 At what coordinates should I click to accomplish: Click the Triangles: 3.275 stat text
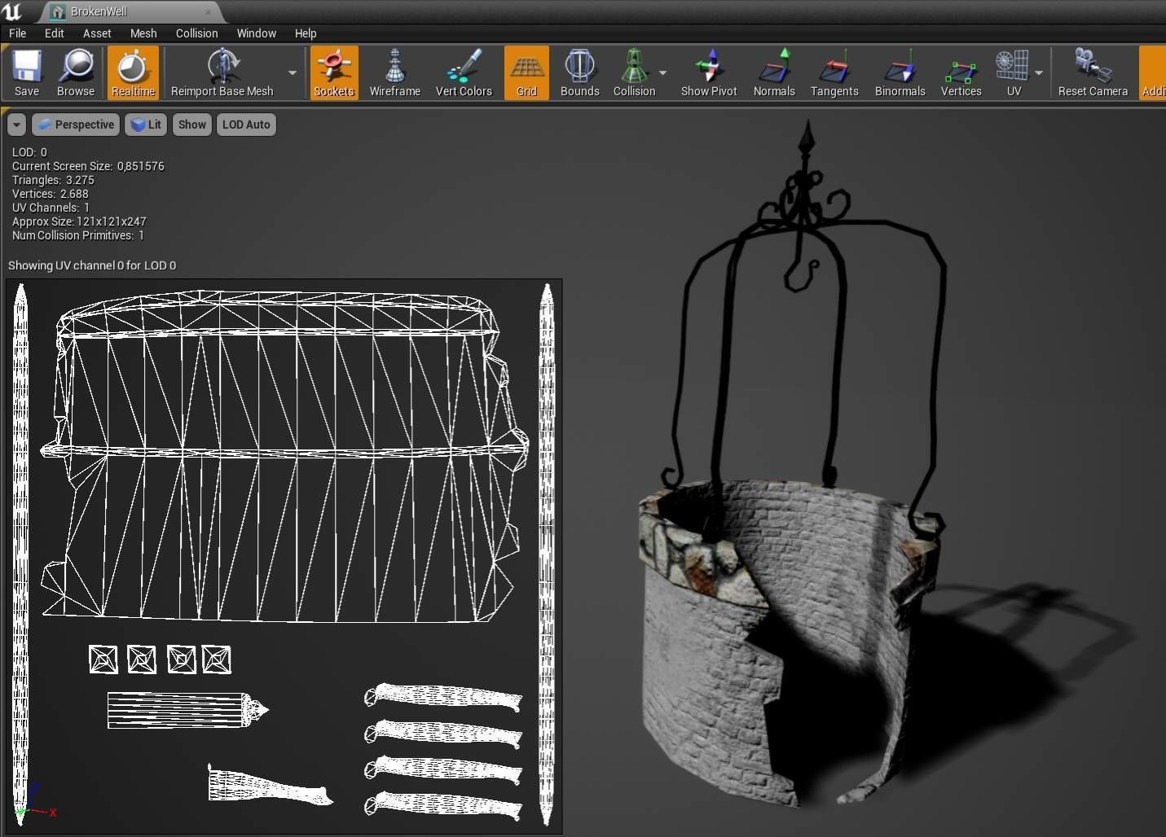click(53, 180)
